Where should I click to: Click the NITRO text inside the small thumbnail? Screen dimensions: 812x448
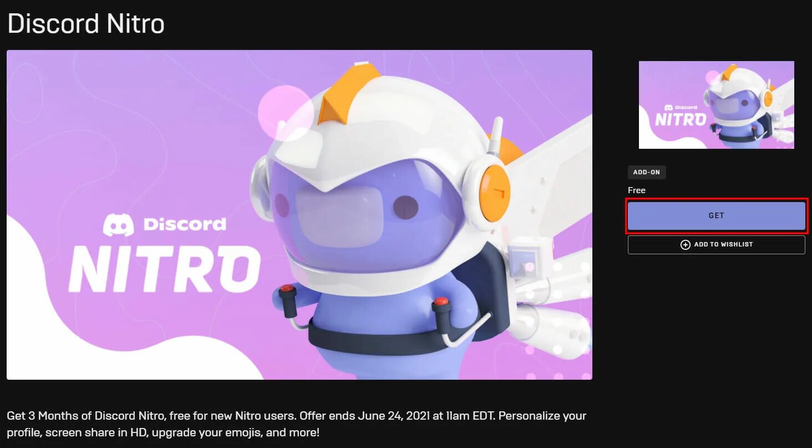(681, 119)
